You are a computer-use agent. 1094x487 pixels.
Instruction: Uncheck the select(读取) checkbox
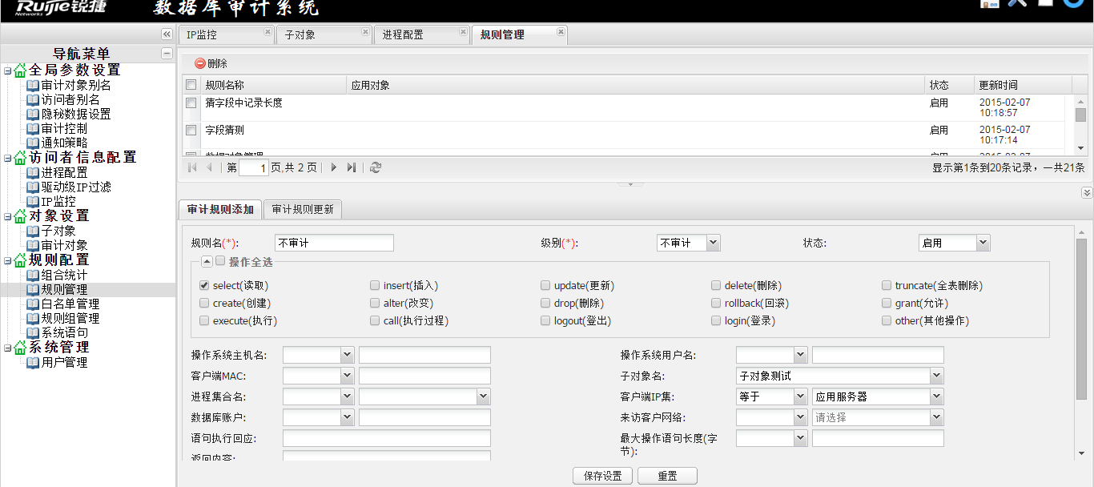204,285
